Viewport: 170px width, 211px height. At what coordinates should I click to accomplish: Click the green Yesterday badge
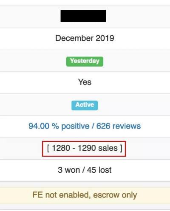click(85, 62)
